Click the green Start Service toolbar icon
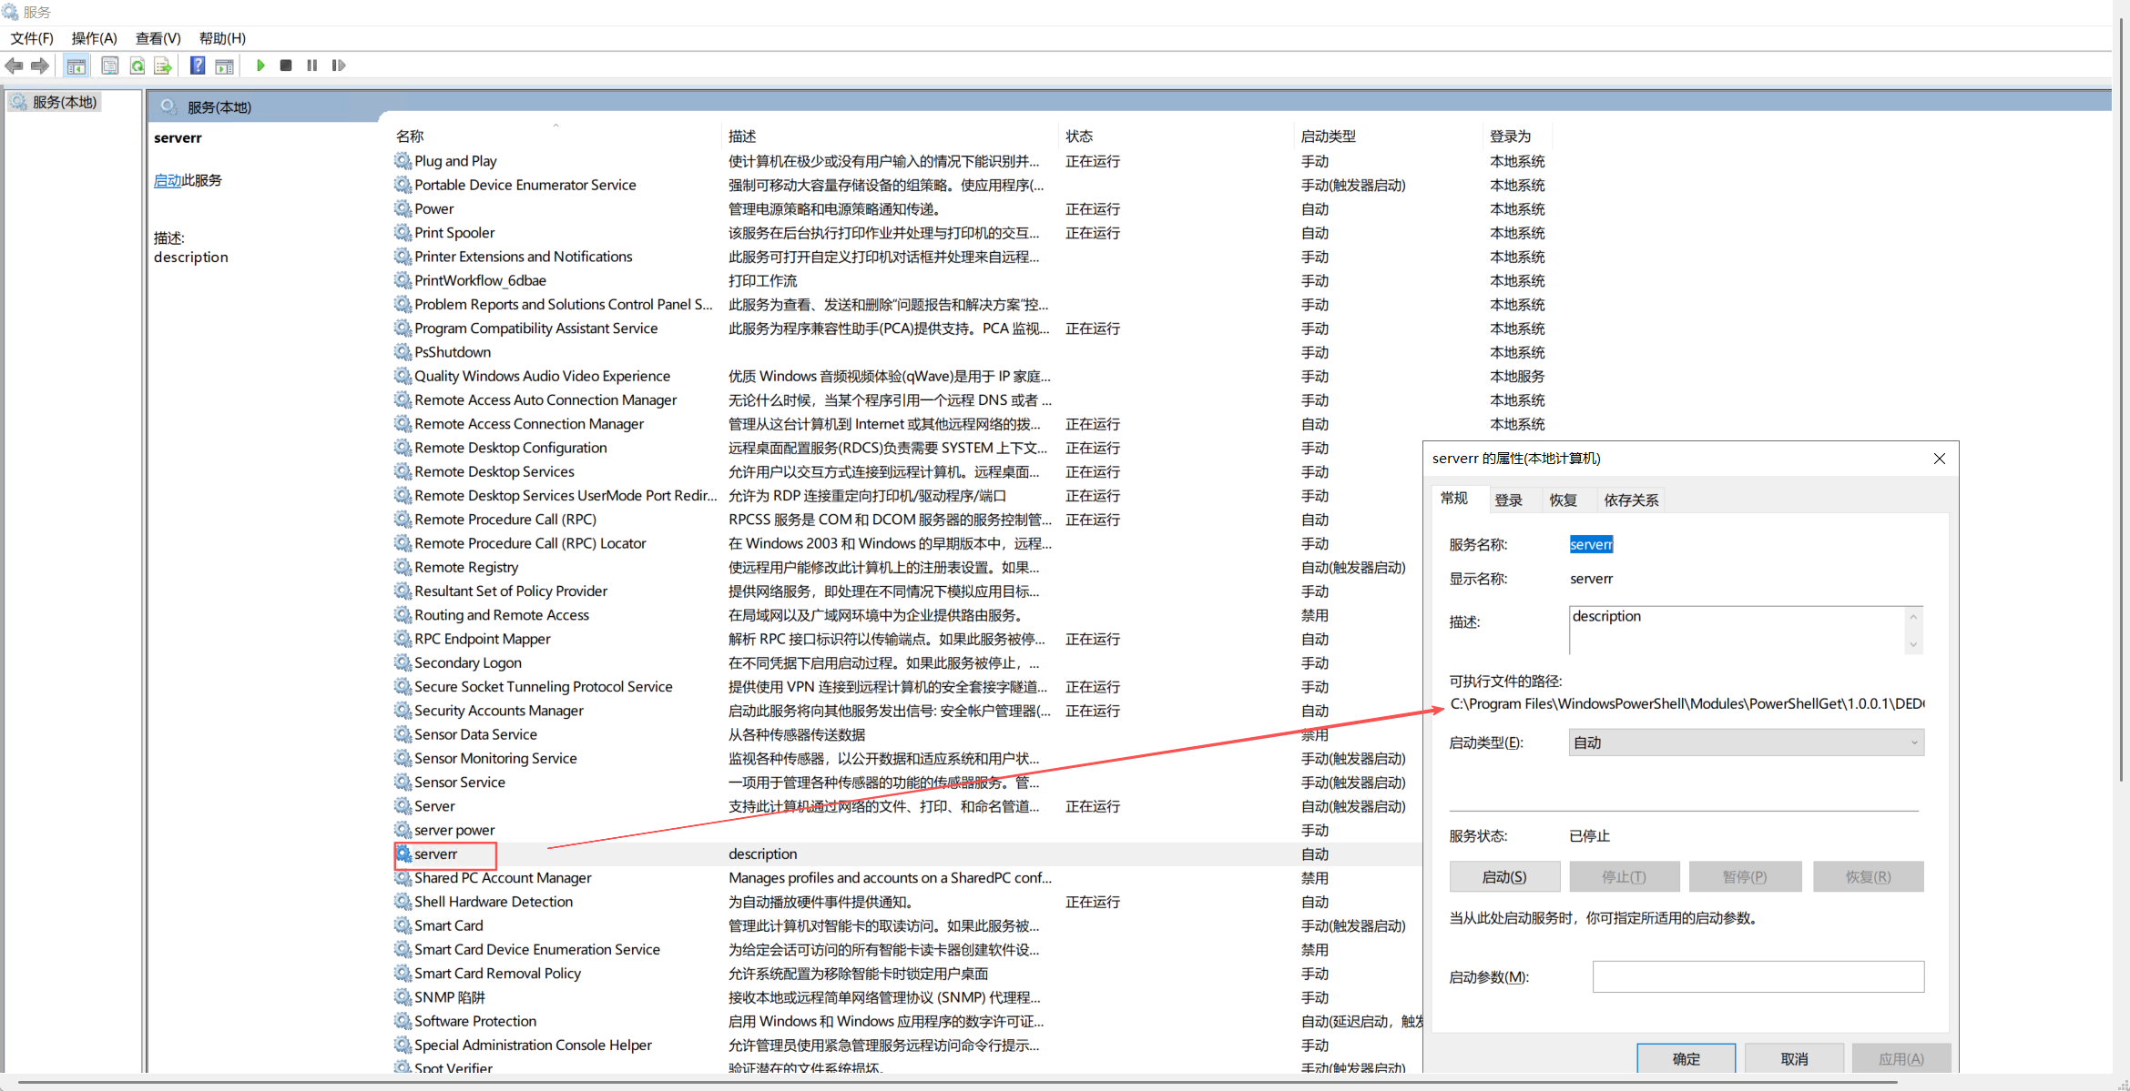 click(260, 66)
